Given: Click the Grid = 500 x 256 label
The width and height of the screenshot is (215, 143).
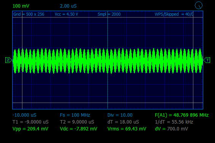Looking at the screenshot, I should 29,14.
